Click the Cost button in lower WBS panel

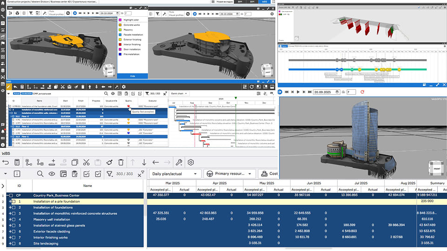[269, 173]
